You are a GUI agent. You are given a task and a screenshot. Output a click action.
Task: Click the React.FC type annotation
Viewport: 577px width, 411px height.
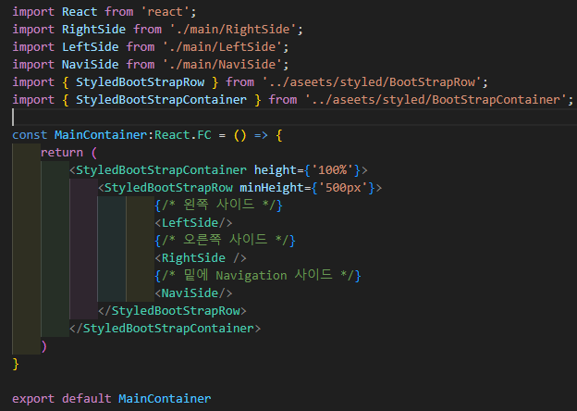183,135
